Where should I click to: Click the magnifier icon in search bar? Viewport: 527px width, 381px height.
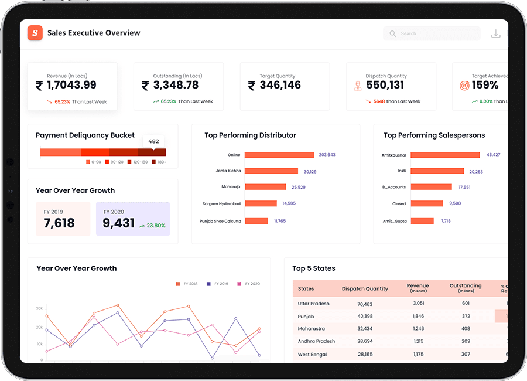[393, 34]
